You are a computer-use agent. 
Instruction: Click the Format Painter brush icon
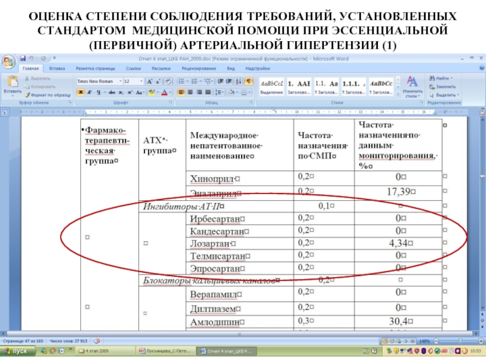[27, 95]
